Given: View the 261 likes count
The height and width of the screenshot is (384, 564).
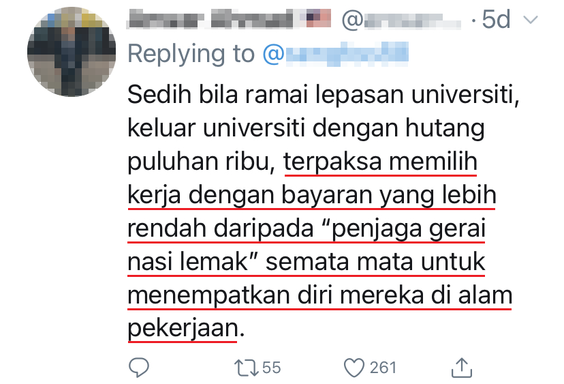Looking at the screenshot, I should 383,368.
